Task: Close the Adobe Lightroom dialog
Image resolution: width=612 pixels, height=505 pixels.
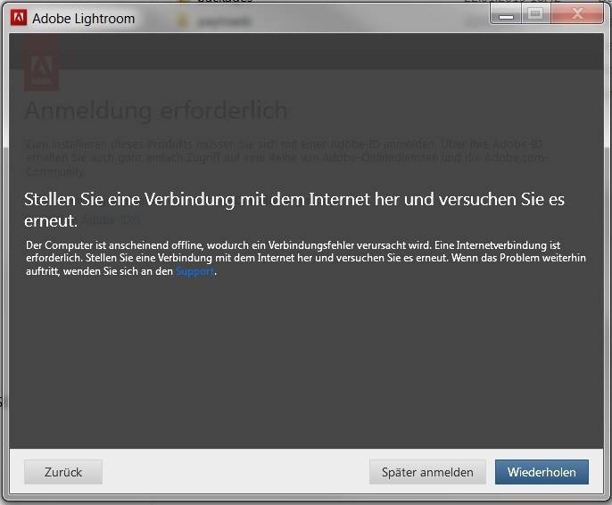Action: (x=575, y=13)
